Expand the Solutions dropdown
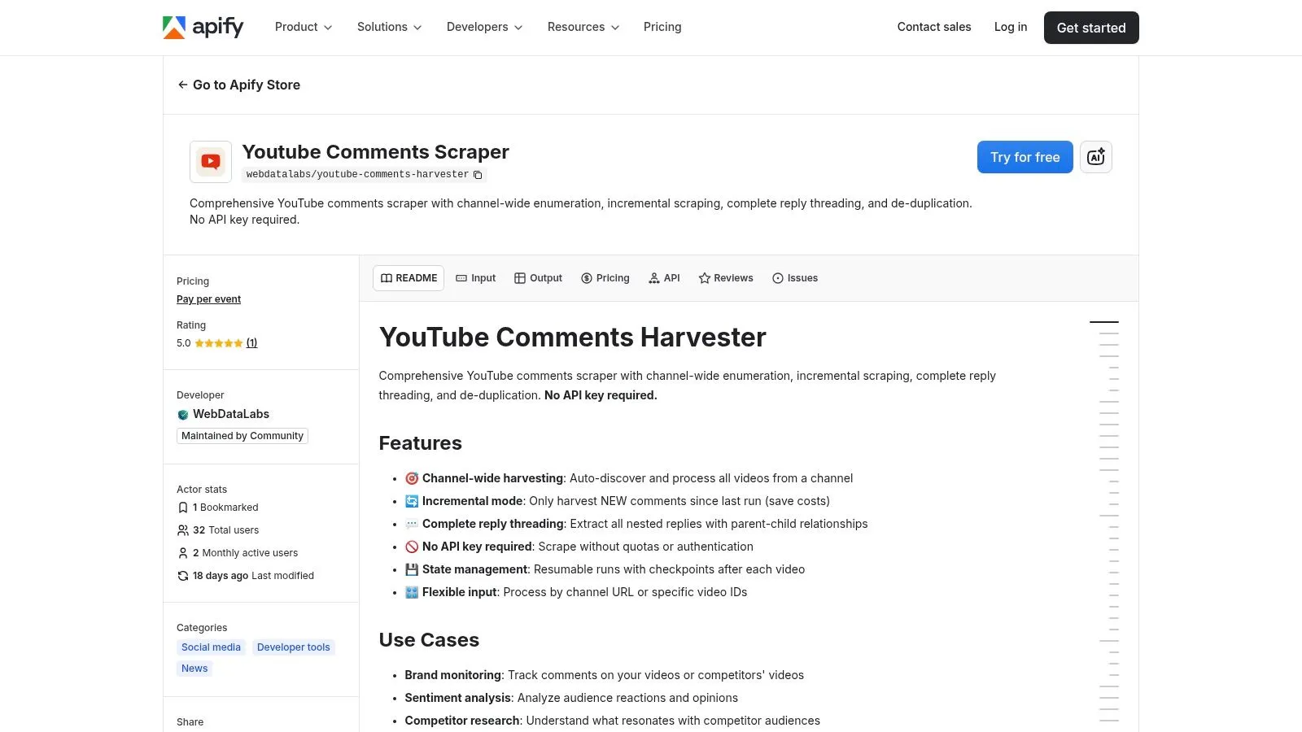 pyautogui.click(x=389, y=27)
